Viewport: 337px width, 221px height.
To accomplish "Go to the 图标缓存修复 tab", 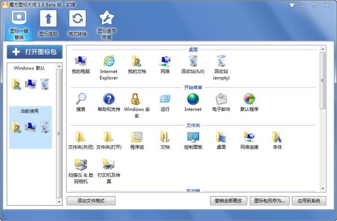I will pos(106,25).
